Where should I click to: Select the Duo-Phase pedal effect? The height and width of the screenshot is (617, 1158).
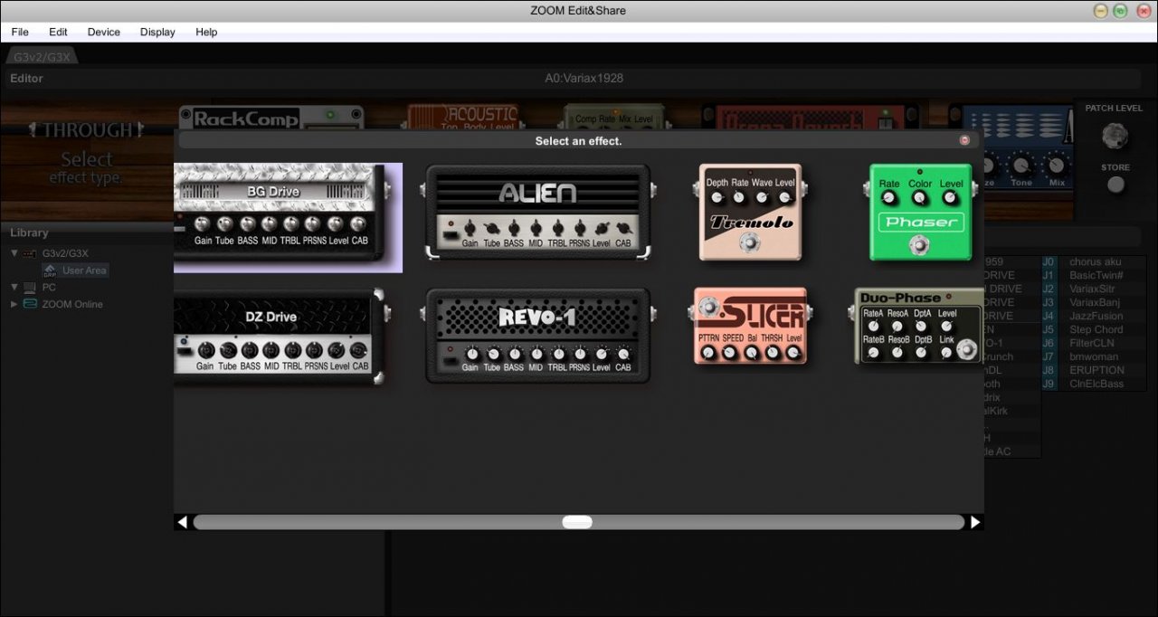pyautogui.click(x=917, y=326)
